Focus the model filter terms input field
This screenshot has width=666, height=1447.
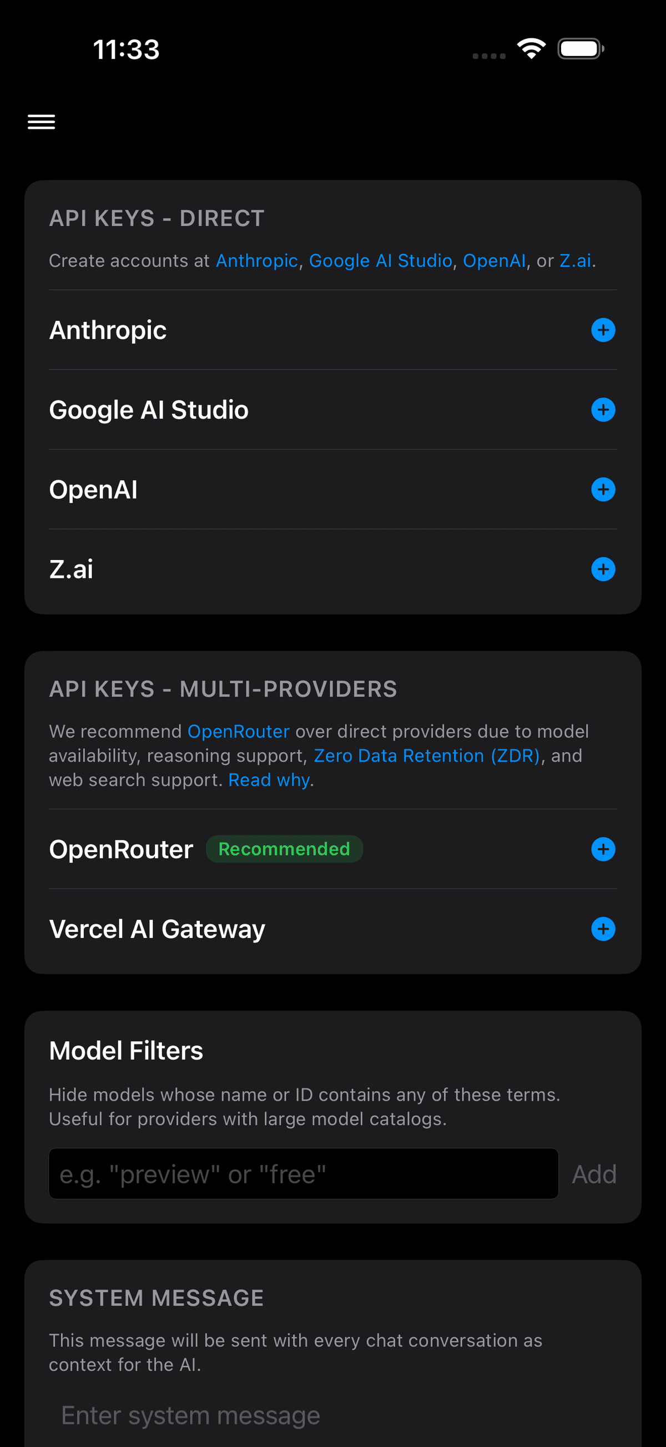coord(303,1173)
